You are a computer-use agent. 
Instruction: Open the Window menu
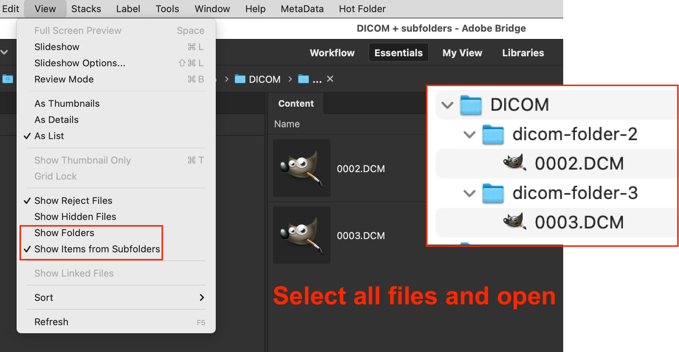click(x=212, y=9)
